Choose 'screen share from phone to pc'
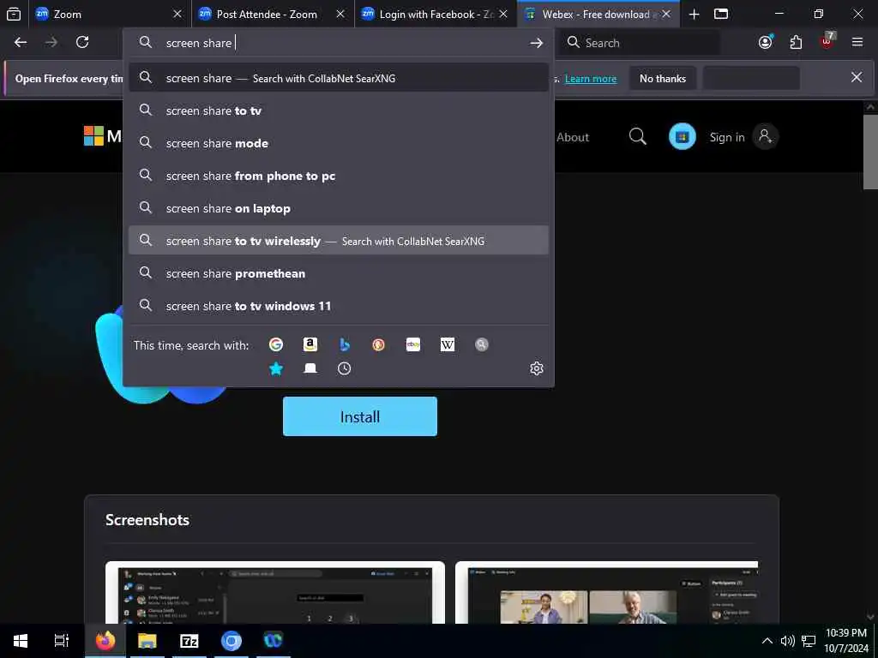This screenshot has width=878, height=658. point(338,176)
